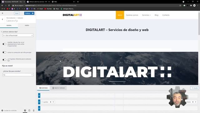The image size is (200, 113).
Task: Toggle different logo for fixed header switch
Action: click(x=4, y=60)
